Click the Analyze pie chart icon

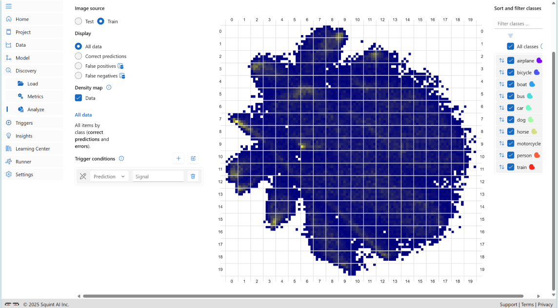20,110
